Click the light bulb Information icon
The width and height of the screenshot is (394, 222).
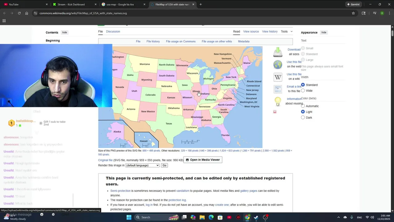(x=278, y=101)
